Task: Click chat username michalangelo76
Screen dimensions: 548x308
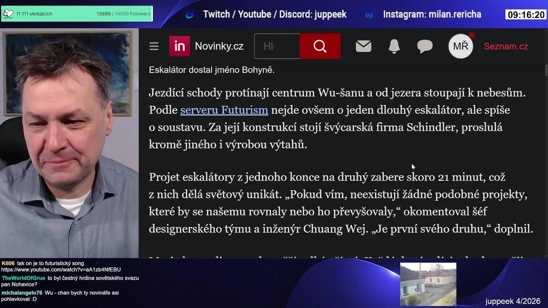Action: [22, 293]
